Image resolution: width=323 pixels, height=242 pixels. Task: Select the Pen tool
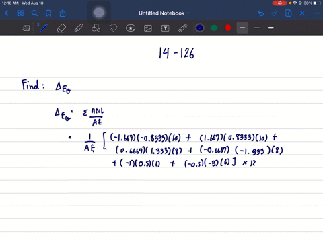[44, 28]
